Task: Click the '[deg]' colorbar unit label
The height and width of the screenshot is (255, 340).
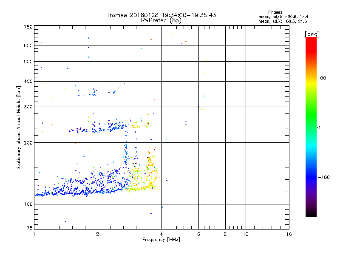Action: (312, 34)
